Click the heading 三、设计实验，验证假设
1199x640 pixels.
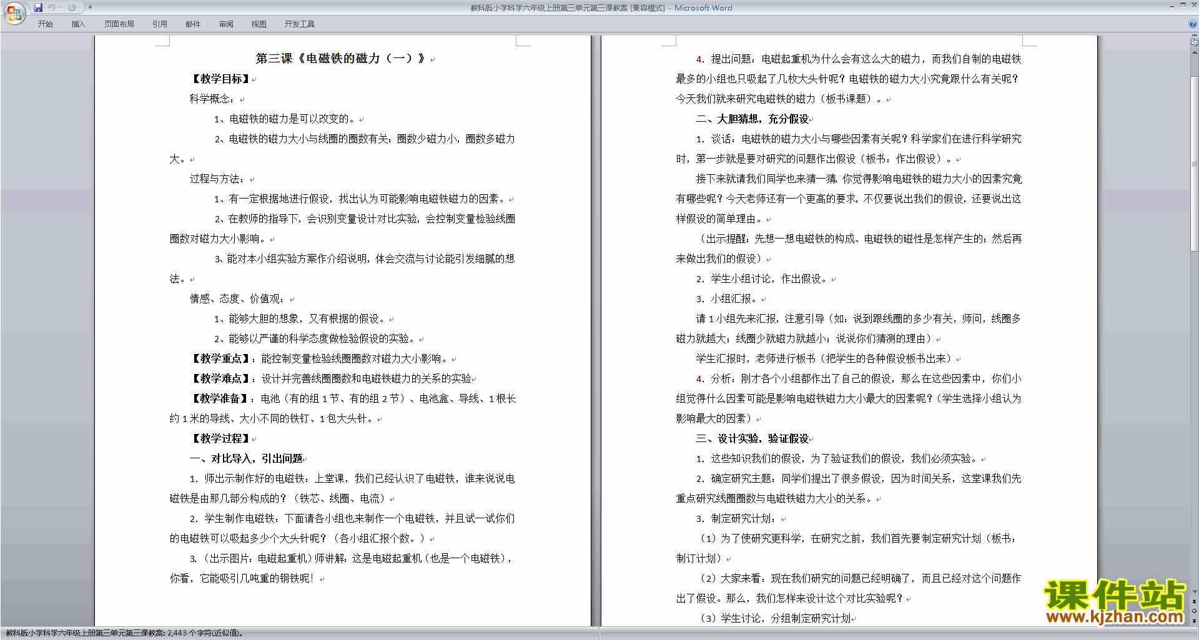click(x=752, y=439)
